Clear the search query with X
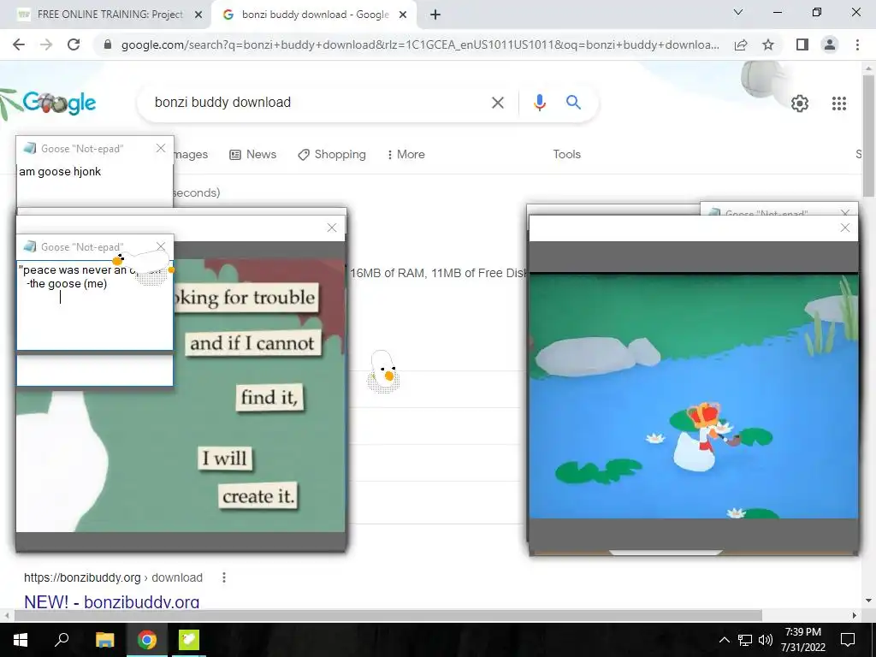The image size is (876, 657). pos(497,103)
